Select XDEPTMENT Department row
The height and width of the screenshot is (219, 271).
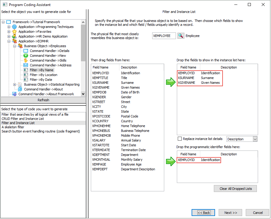point(127,155)
